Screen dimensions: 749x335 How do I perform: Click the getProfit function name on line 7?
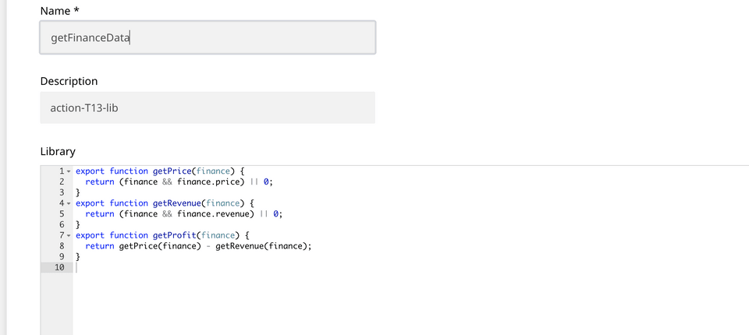(174, 235)
